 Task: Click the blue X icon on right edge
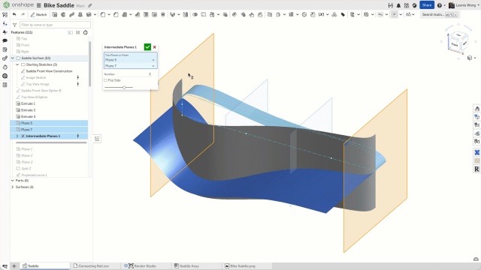[x=476, y=152]
